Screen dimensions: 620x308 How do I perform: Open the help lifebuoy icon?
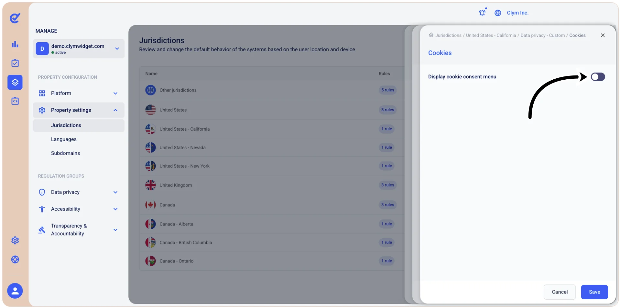15,259
